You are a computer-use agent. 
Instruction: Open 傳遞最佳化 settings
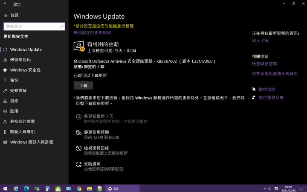coord(20,60)
